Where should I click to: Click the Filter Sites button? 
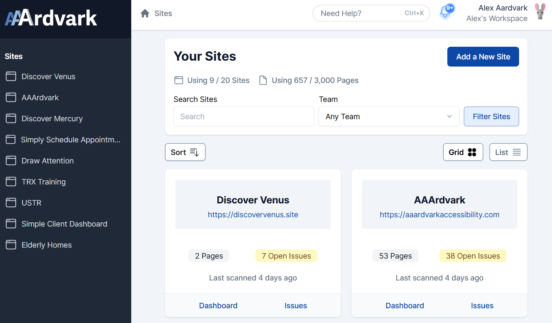pyautogui.click(x=491, y=117)
